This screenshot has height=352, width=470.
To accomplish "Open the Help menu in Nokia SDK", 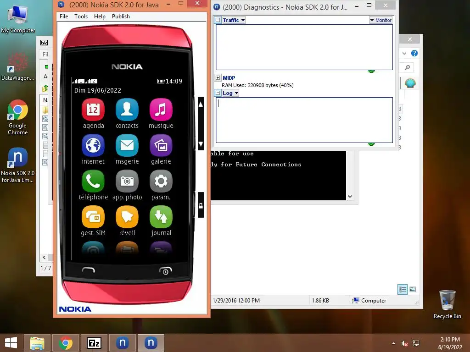I will (100, 16).
